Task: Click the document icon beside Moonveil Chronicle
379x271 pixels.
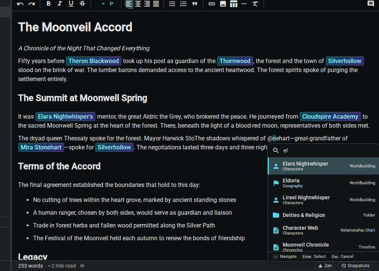Action: point(276,247)
